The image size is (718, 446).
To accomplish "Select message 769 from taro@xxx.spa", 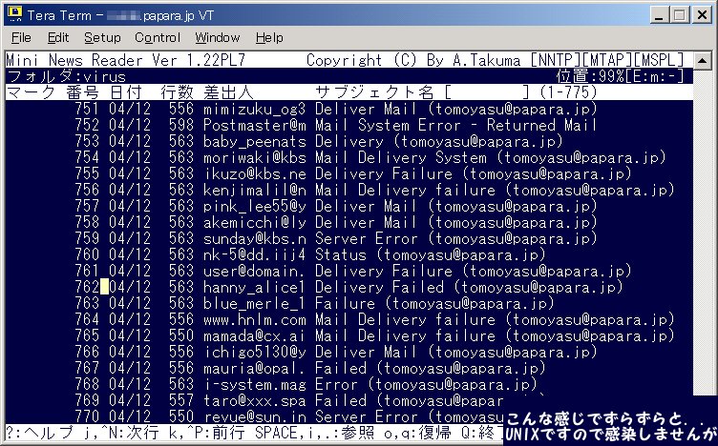I will [x=289, y=401].
